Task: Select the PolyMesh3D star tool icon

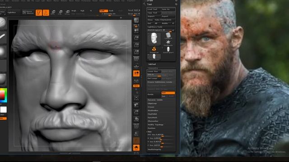Action: click(x=168, y=43)
